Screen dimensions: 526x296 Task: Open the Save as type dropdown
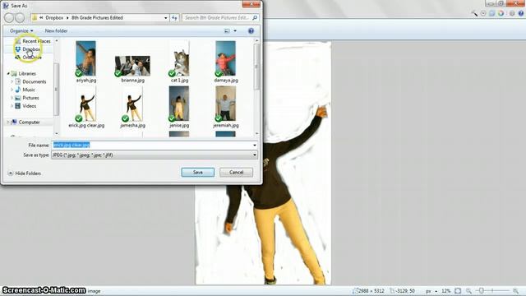pyautogui.click(x=154, y=155)
